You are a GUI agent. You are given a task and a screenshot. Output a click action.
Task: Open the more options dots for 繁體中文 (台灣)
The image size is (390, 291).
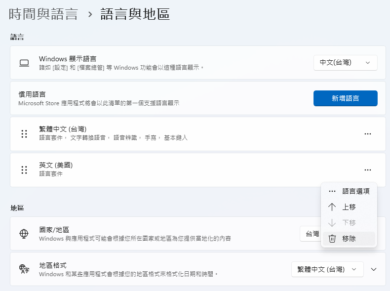(367, 134)
